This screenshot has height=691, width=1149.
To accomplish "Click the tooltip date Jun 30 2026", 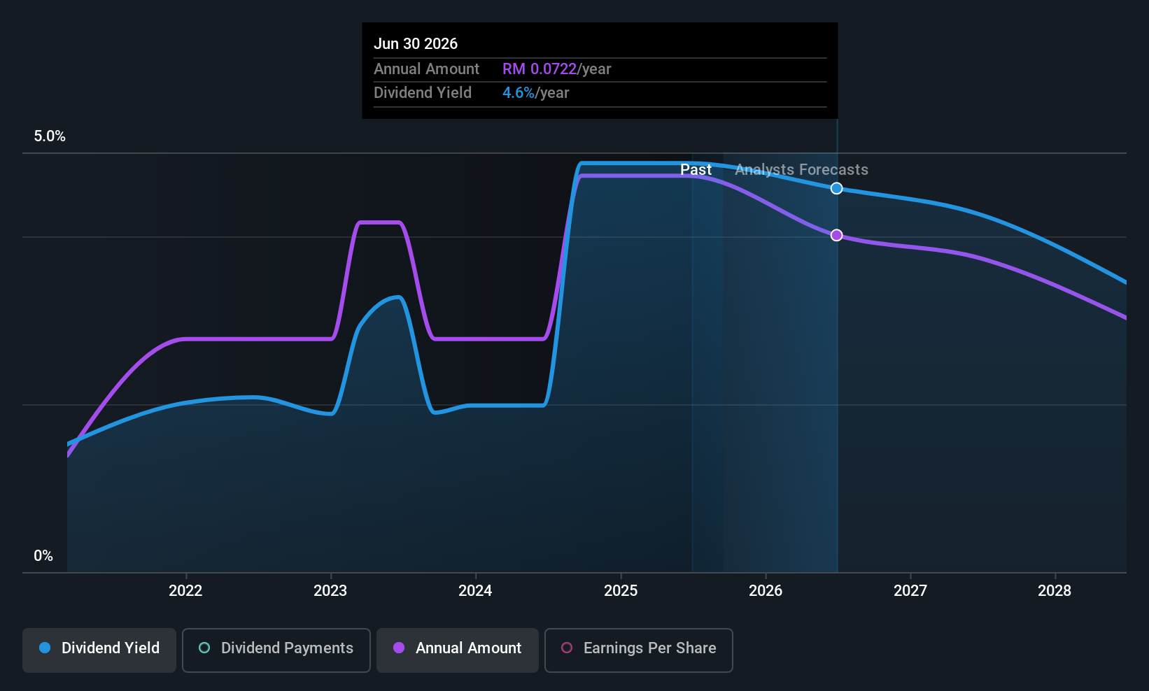I will point(416,44).
